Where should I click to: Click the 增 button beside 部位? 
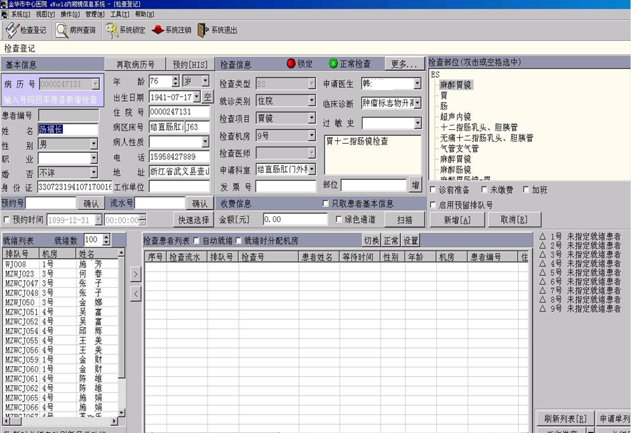coord(416,185)
